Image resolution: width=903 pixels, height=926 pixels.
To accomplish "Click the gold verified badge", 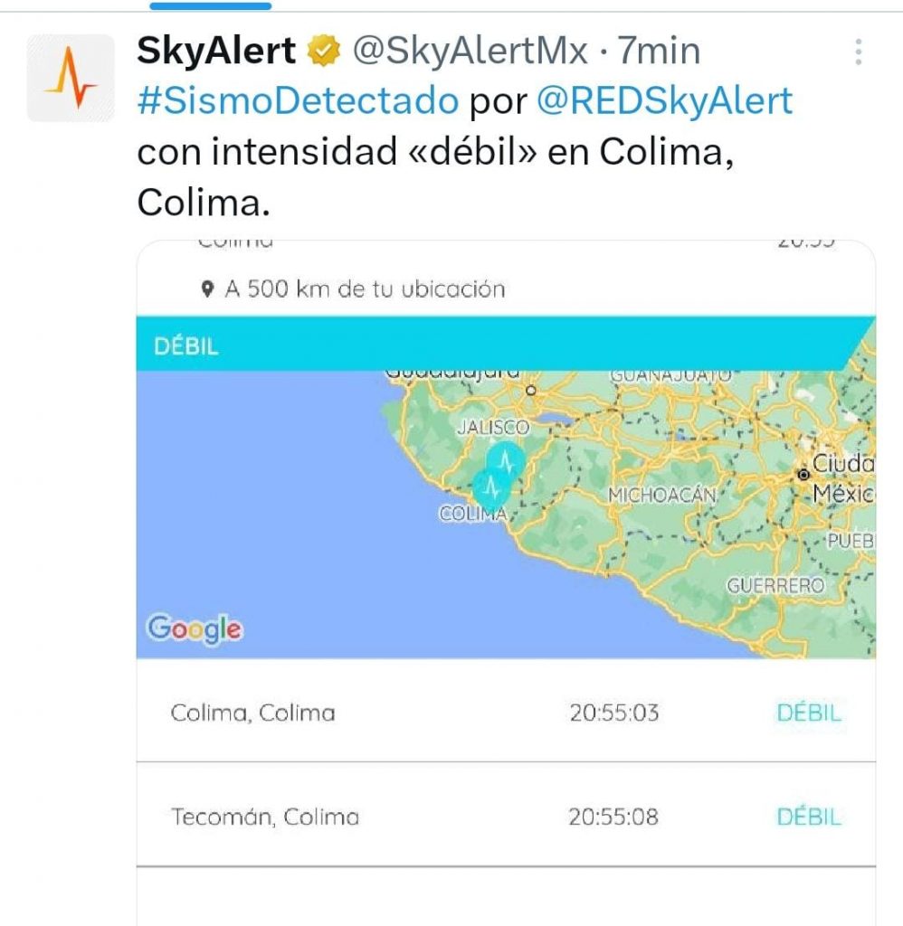I will [x=322, y=52].
